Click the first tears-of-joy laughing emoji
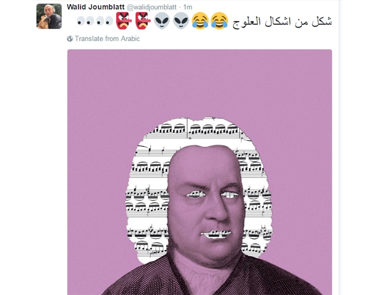Screen dimensions: 390x295 click(200, 21)
